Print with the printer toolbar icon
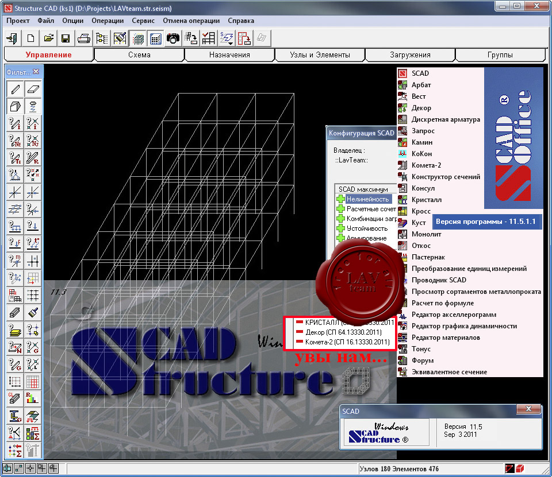 point(84,38)
